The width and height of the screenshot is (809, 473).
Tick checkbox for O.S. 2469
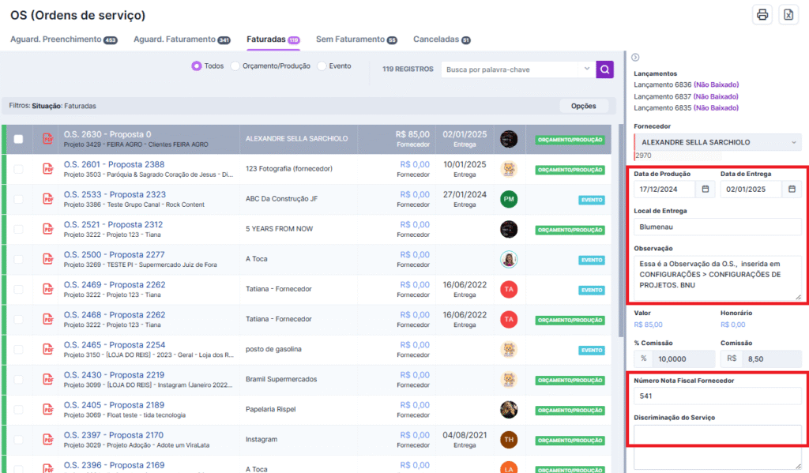[18, 289]
